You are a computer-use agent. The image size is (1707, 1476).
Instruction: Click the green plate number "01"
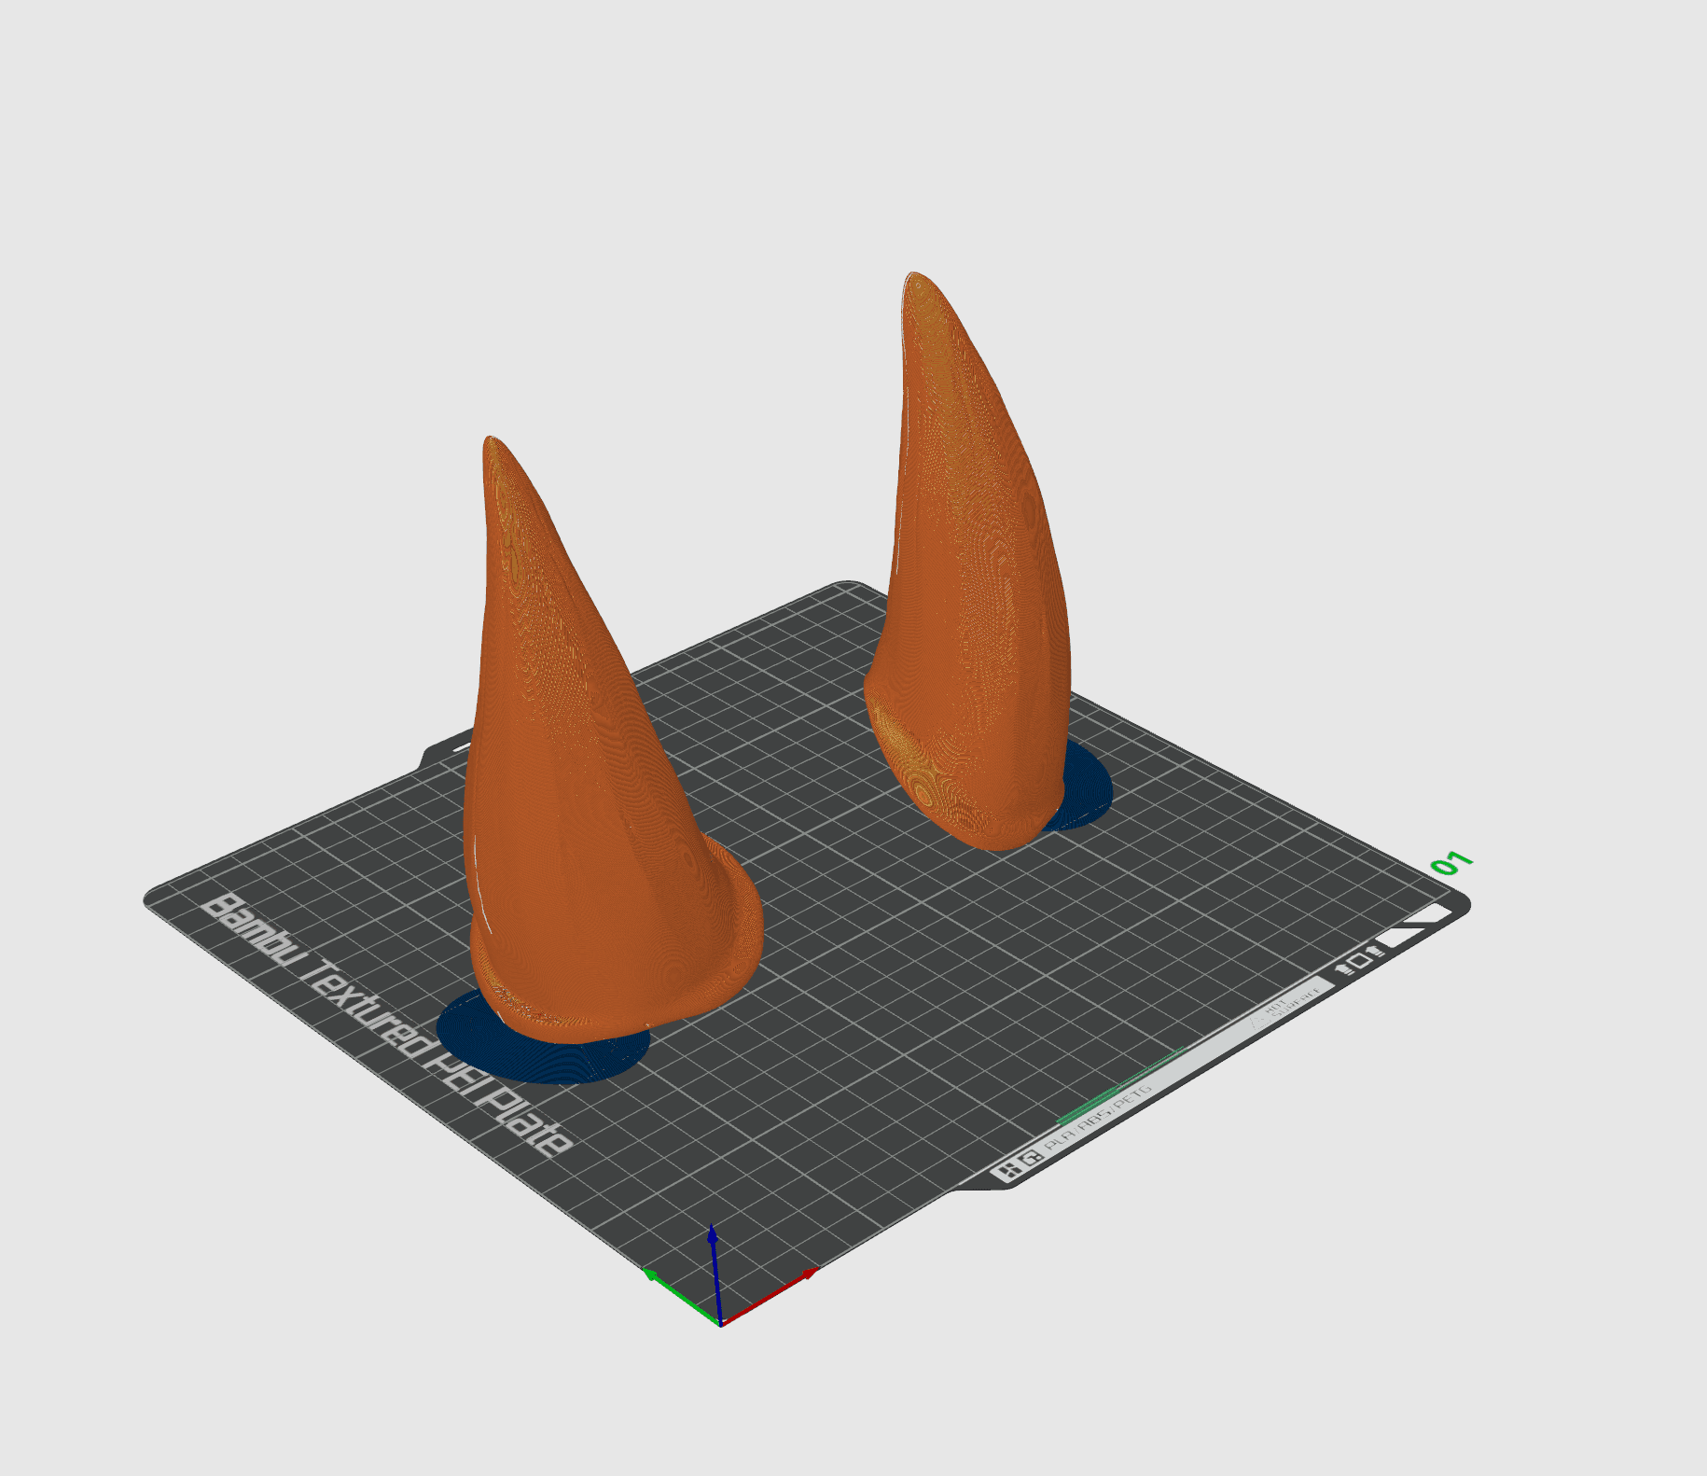[x=1451, y=864]
